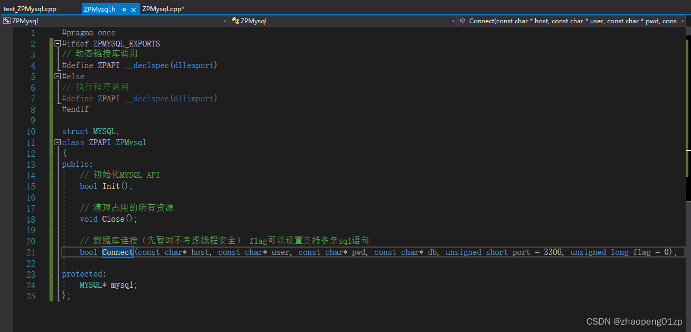Click ZPMYSQL_EXPORTS macro name on line 2

[x=127, y=44]
